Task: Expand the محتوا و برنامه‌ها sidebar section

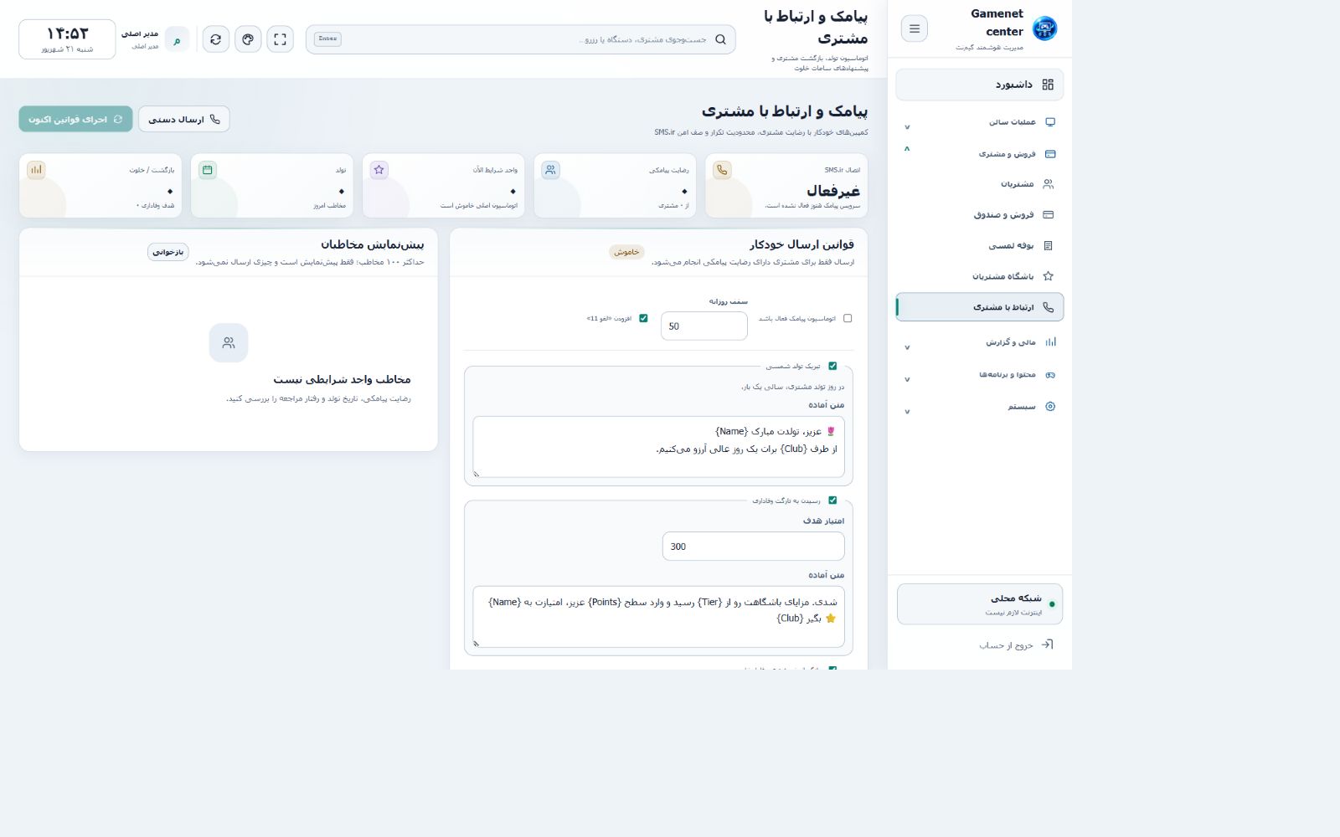Action: [980, 375]
